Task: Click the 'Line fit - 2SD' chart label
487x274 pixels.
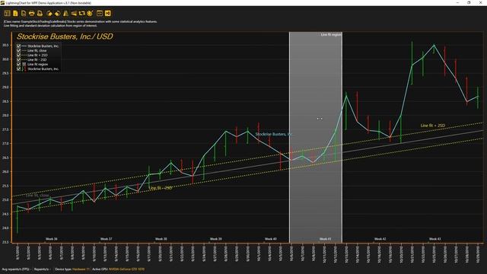Action: 161,188
